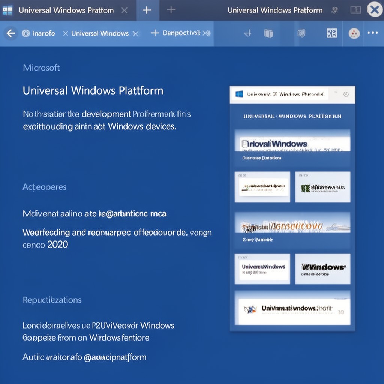The width and height of the screenshot is (384, 384).
Task: Click the Windows logo in the title bar
Action: 7,10
